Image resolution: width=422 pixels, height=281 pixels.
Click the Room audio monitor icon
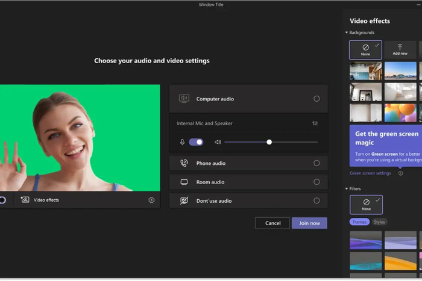[x=184, y=182]
